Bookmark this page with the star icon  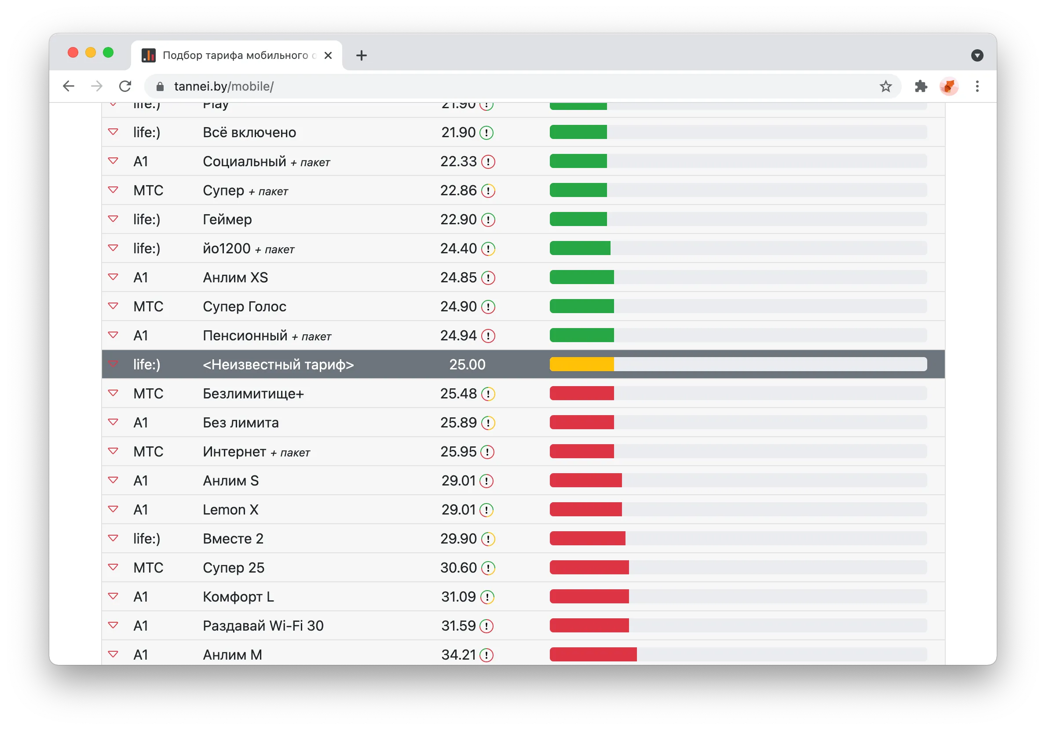coord(885,86)
